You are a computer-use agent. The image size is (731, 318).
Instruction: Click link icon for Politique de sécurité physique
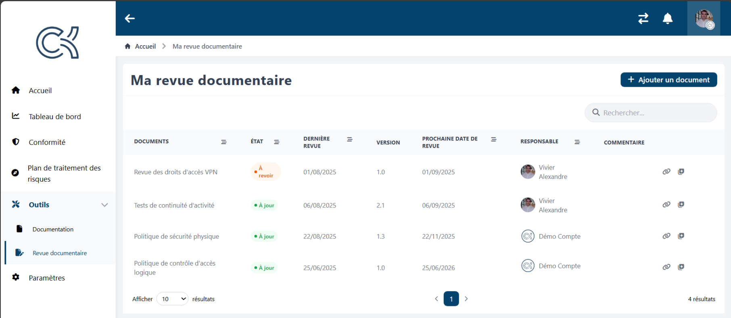pyautogui.click(x=666, y=236)
